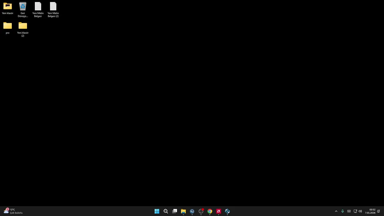Select the Yeni Metin Belgesi file

[x=38, y=10]
